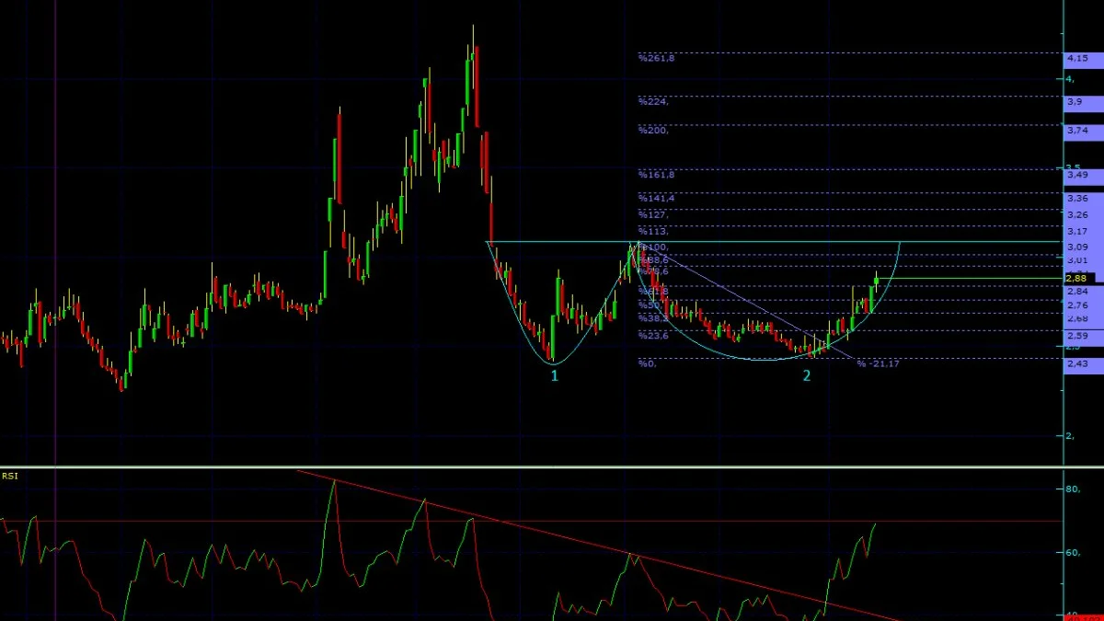Image resolution: width=1104 pixels, height=621 pixels.
Task: Select the 3,36 price axis label
Action: [x=1077, y=198]
